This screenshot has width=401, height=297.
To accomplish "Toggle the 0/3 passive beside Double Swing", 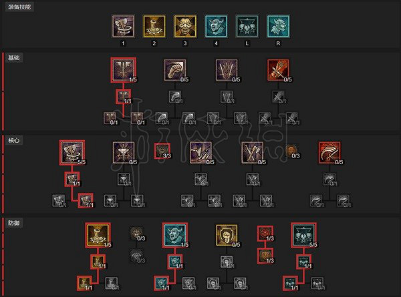I will tap(291, 151).
